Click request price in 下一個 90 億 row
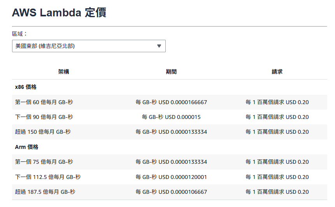The width and height of the screenshot is (335, 207). click(x=277, y=117)
